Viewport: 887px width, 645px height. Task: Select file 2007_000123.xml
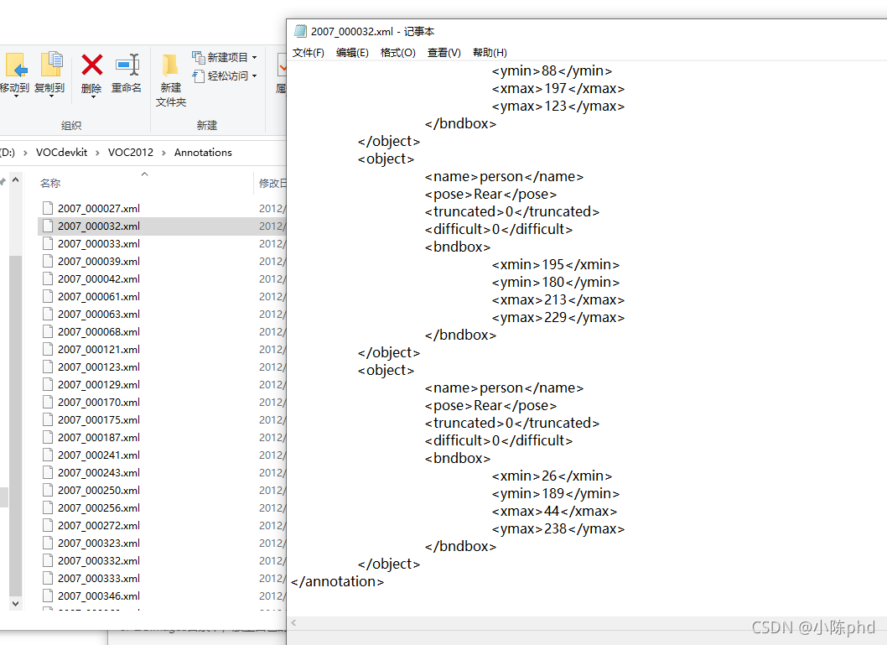98,367
